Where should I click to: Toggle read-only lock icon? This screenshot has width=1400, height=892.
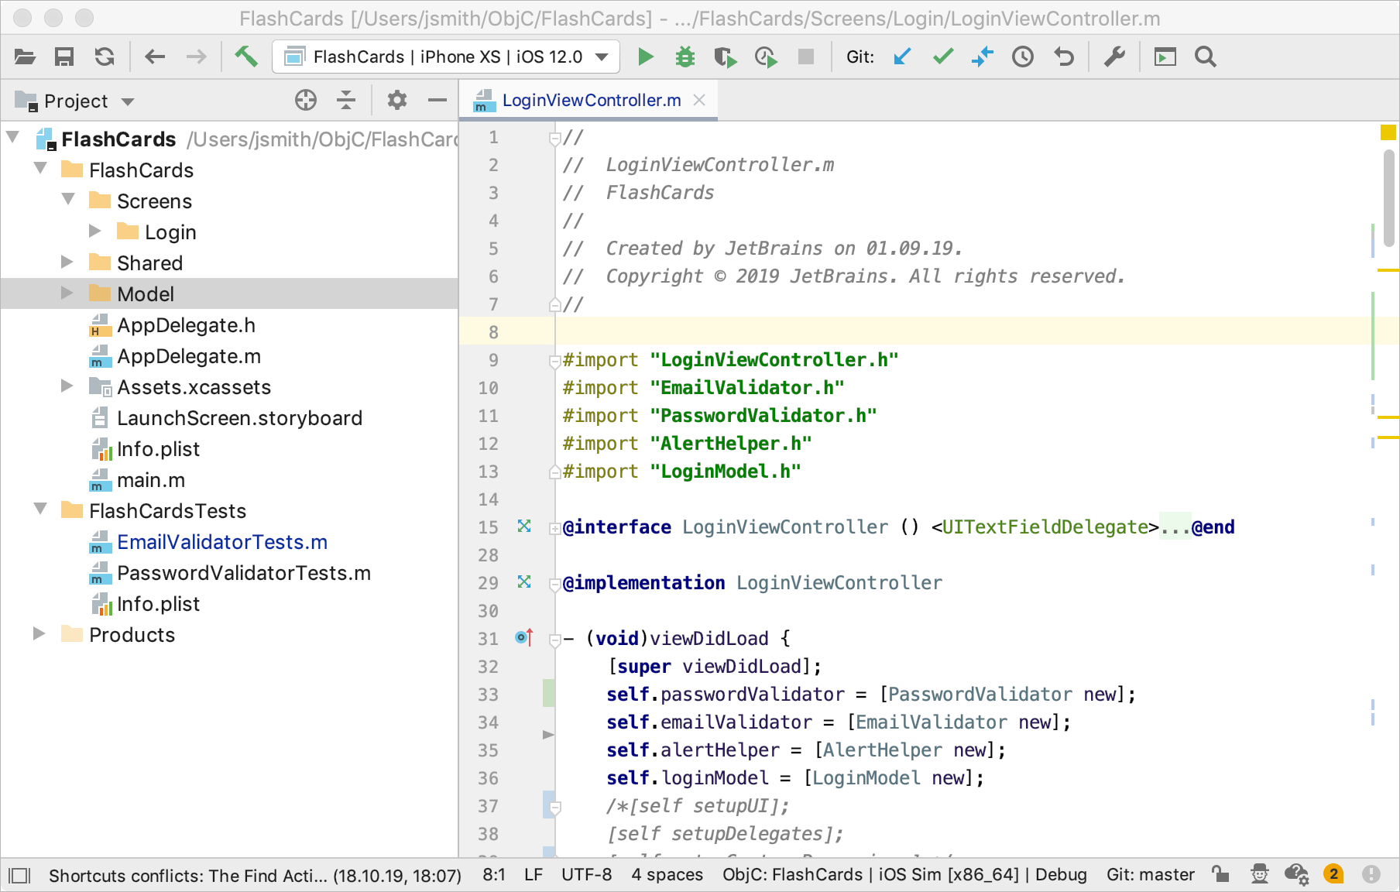1220,874
